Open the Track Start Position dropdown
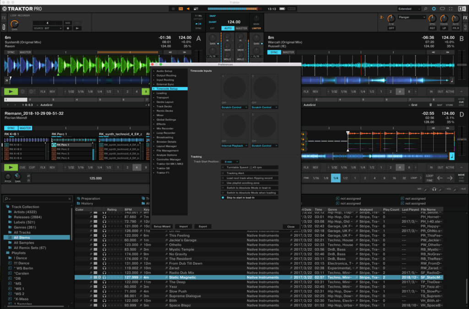 [x=230, y=161]
